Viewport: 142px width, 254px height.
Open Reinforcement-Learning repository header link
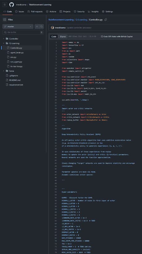click(x=40, y=5)
